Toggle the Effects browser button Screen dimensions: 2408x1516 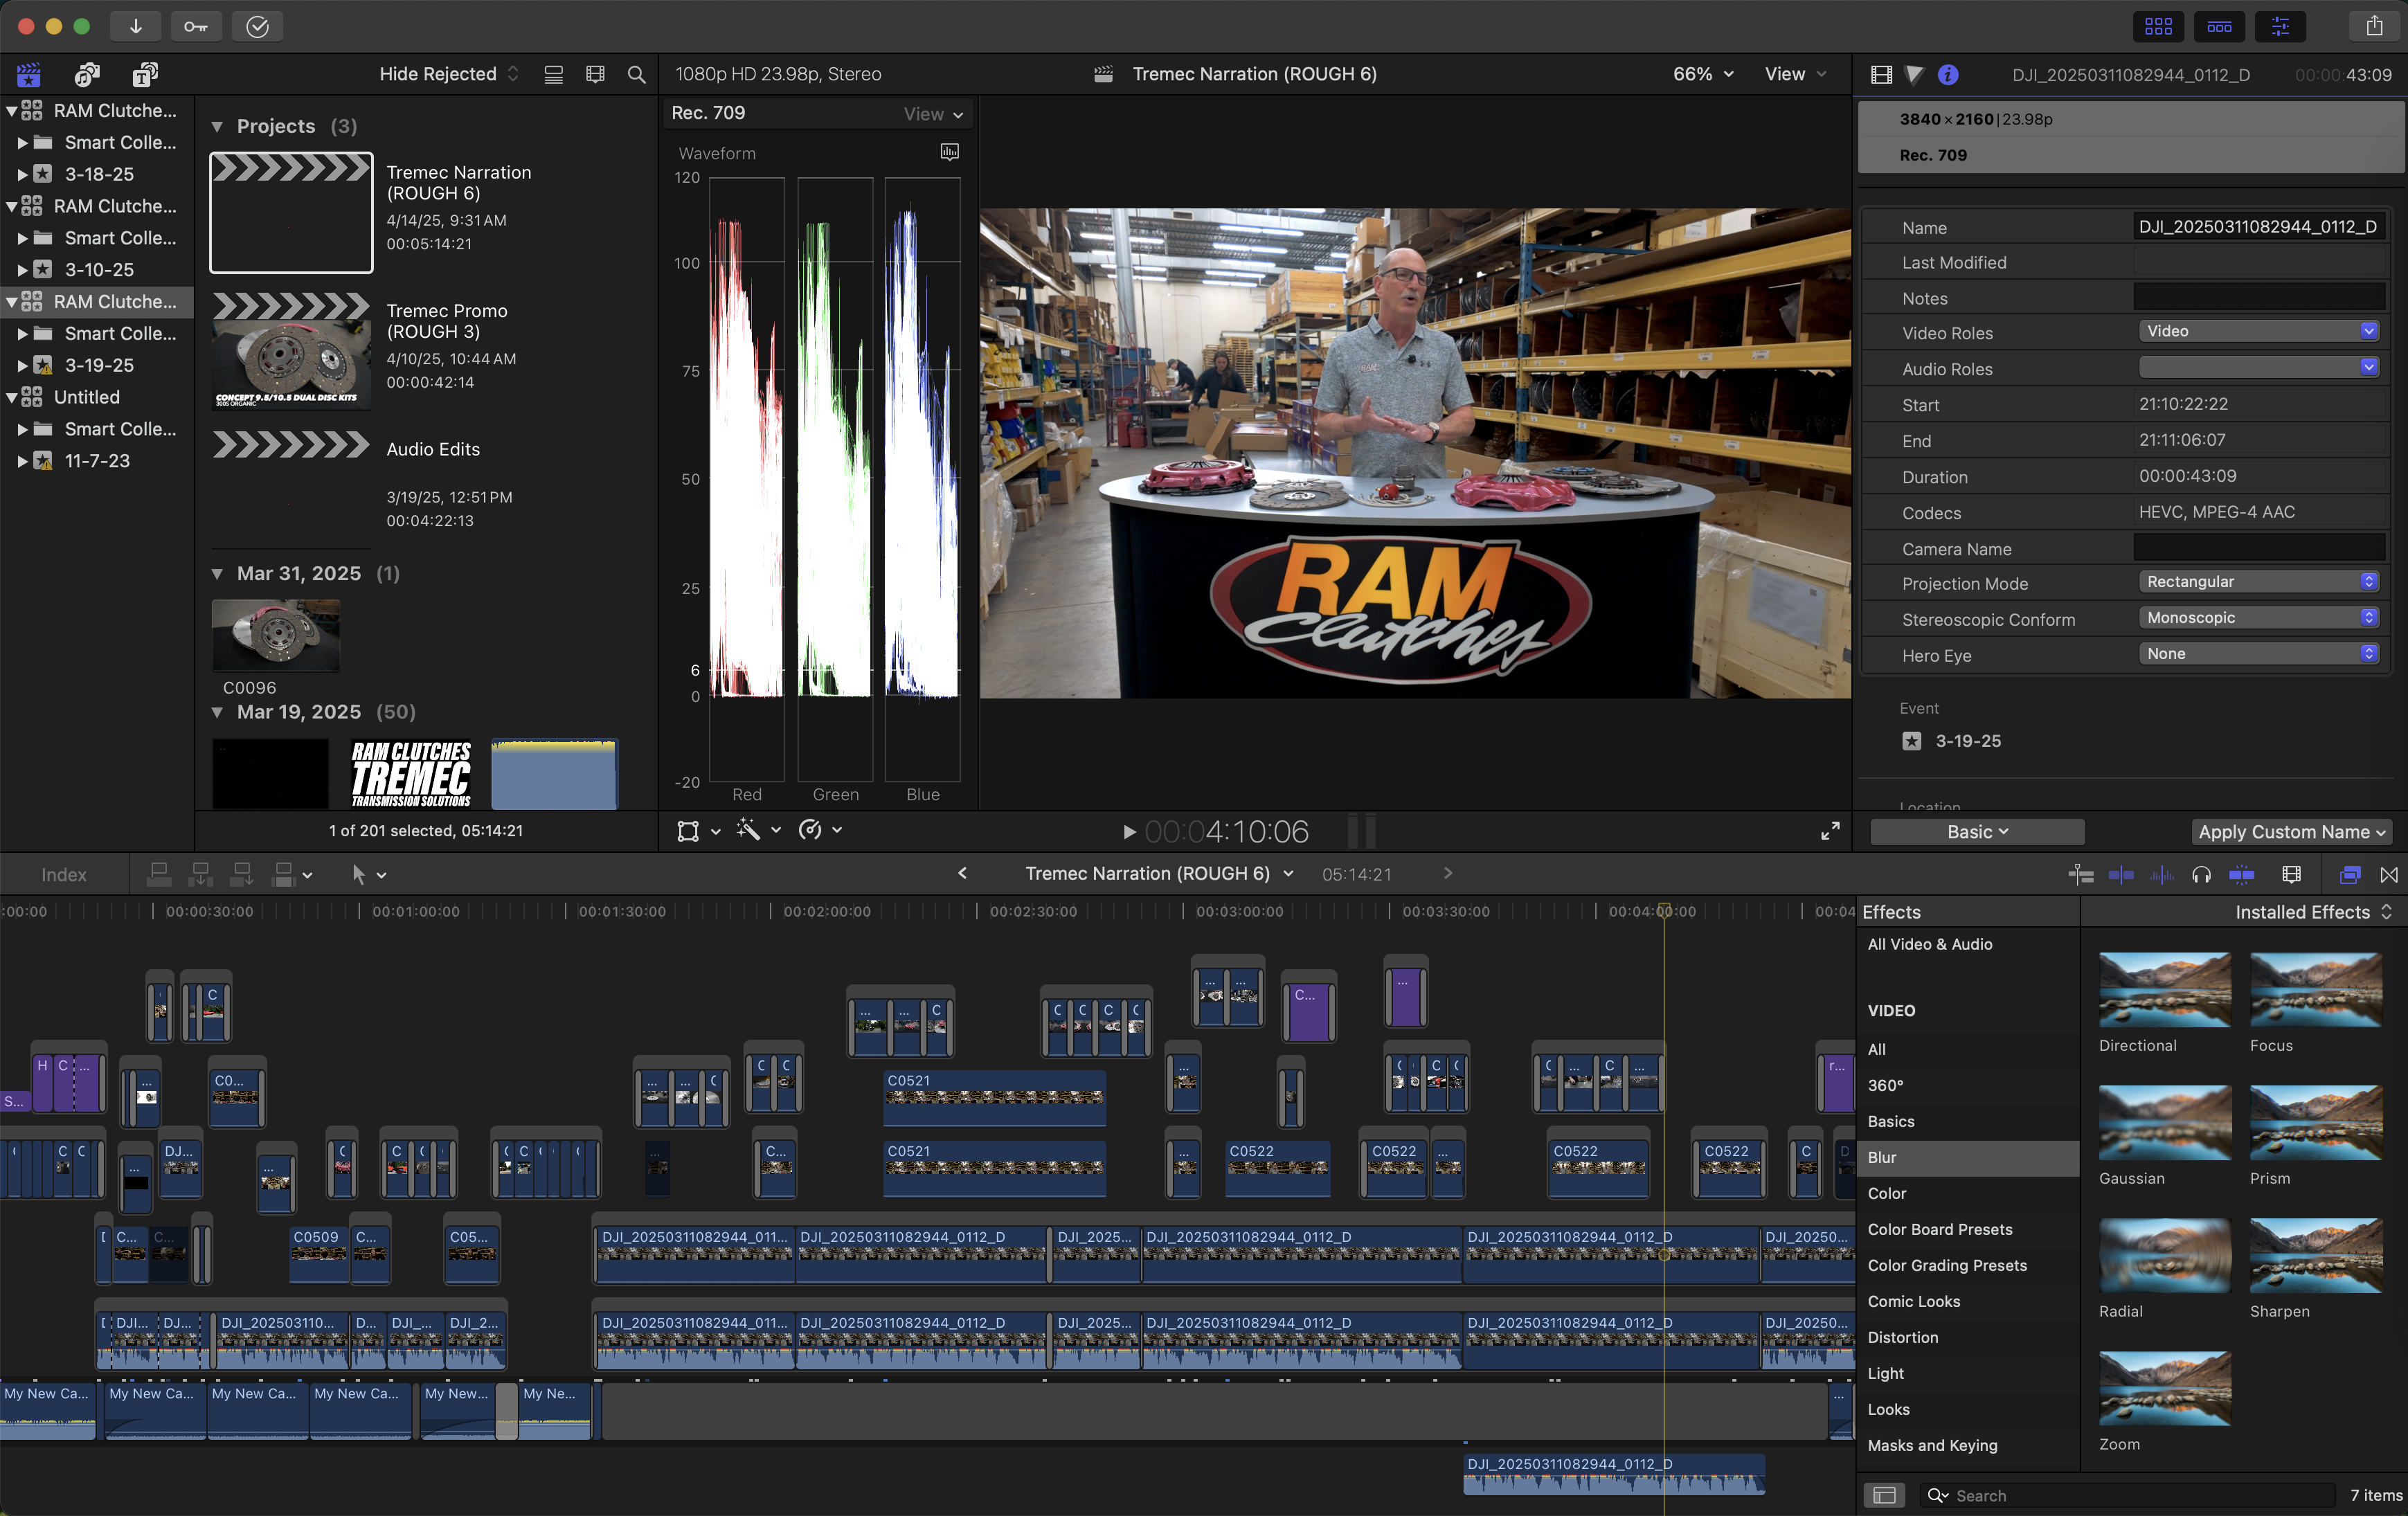pos(2349,875)
